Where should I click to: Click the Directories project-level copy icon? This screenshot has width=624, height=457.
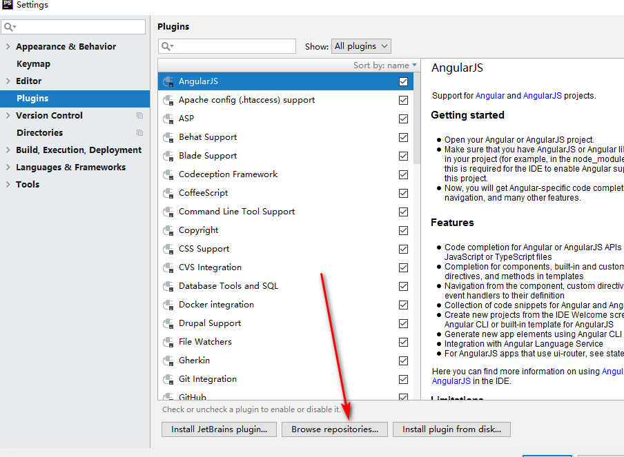pos(139,133)
